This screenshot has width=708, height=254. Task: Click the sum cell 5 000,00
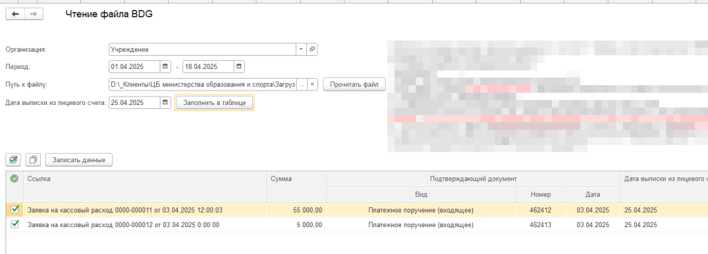pyautogui.click(x=296, y=225)
